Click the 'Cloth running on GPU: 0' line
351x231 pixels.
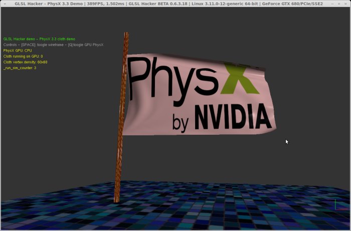coord(23,56)
